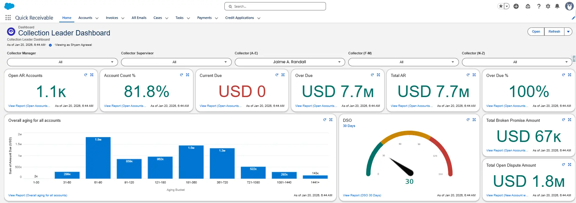The image size is (576, 203).
Task: Click the notifications bell icon
Action: 557,6
